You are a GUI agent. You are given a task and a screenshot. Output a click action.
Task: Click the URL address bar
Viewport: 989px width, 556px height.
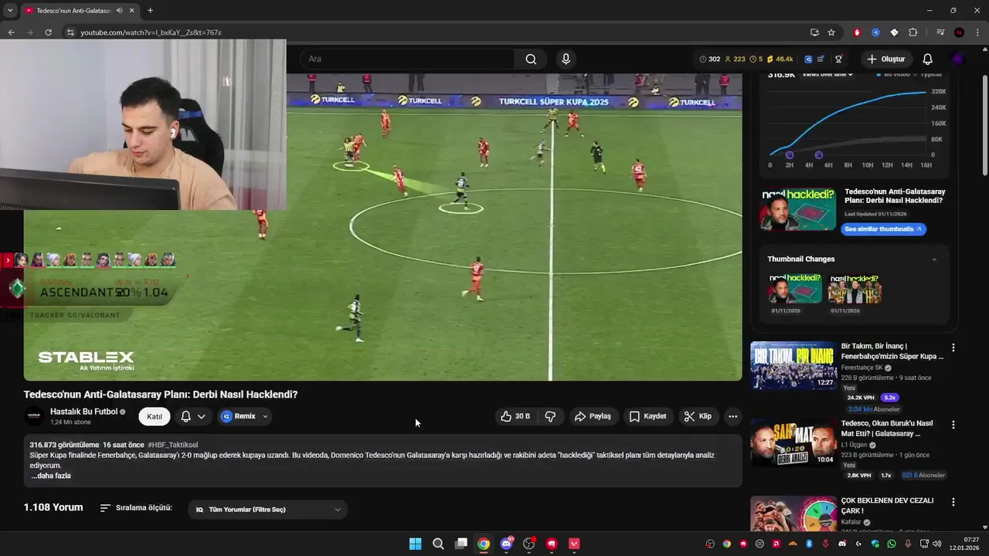(433, 32)
